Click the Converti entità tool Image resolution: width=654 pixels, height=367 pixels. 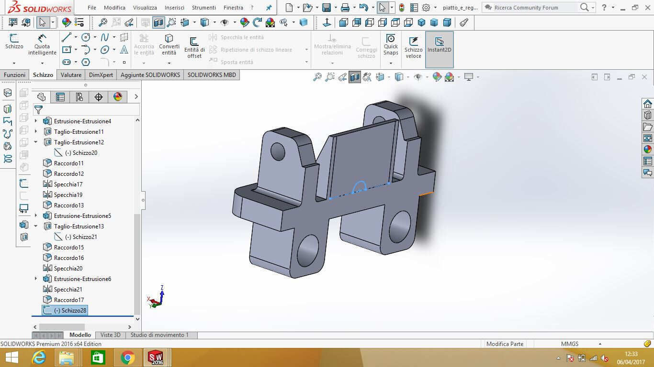click(169, 45)
